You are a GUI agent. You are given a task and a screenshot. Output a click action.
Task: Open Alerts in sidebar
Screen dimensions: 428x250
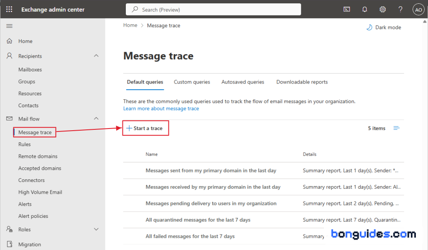click(25, 204)
